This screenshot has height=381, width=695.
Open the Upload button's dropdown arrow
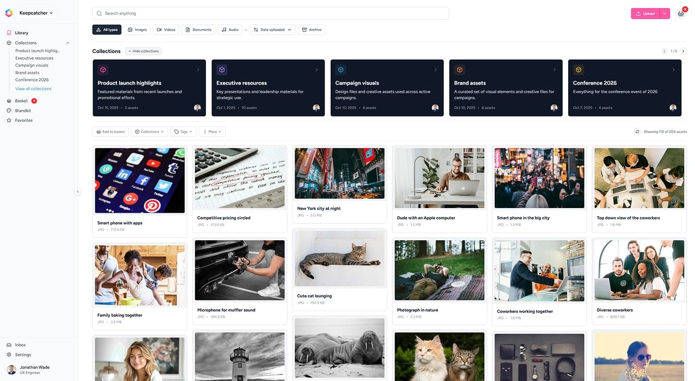(x=664, y=14)
